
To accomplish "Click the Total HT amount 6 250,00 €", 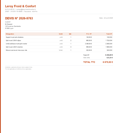I will (109, 55).
